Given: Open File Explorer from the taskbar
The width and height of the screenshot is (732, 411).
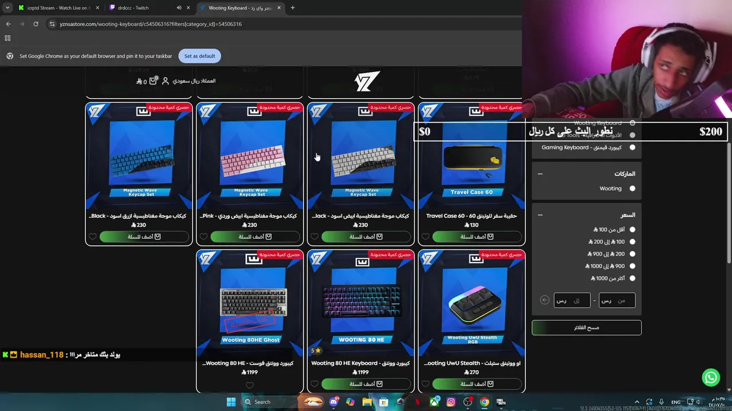Looking at the screenshot, I should click(x=367, y=402).
